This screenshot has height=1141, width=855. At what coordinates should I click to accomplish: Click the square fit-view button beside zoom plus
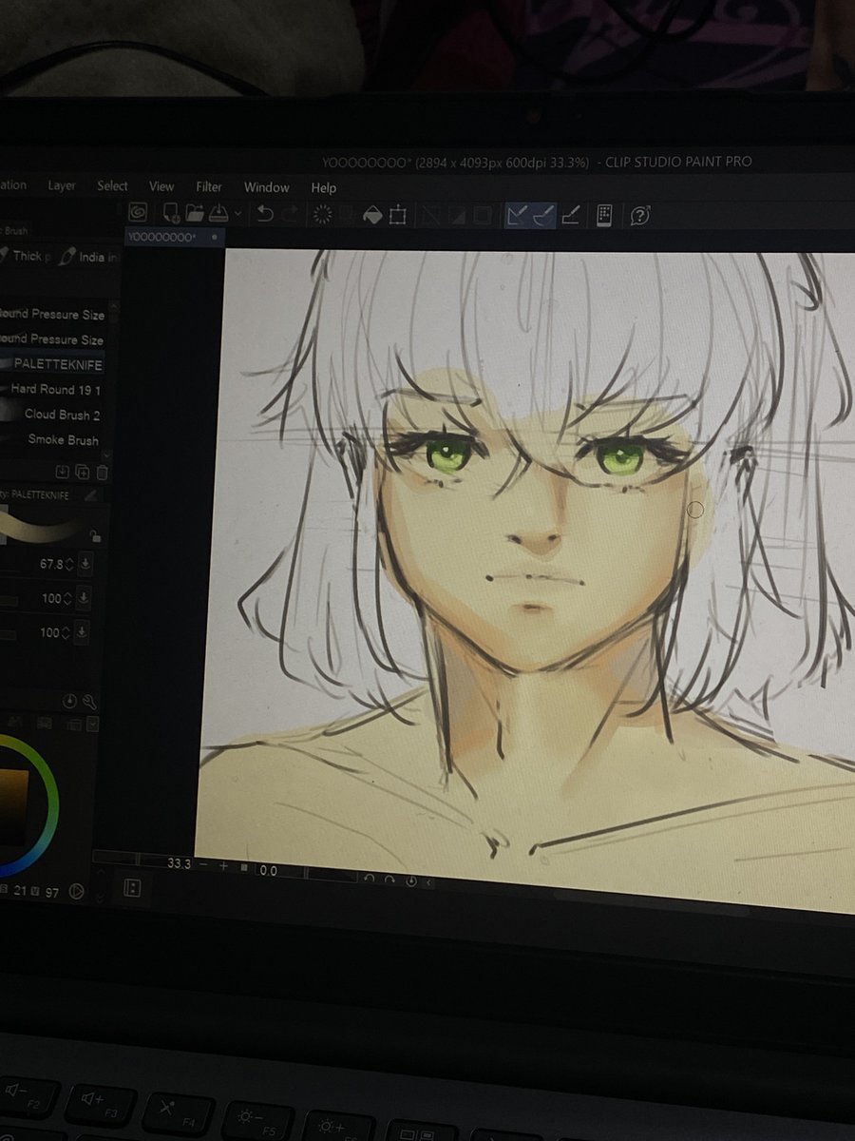[x=244, y=867]
